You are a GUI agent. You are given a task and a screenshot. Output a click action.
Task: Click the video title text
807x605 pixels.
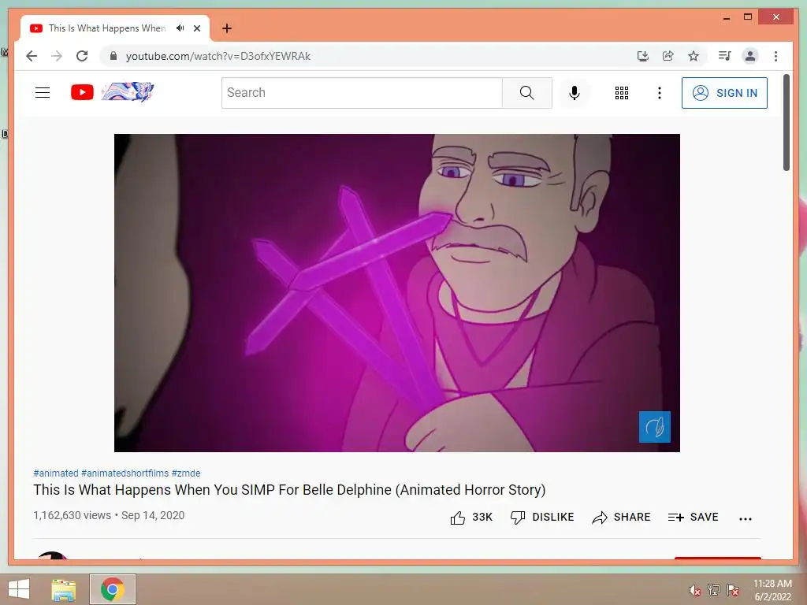click(x=289, y=490)
